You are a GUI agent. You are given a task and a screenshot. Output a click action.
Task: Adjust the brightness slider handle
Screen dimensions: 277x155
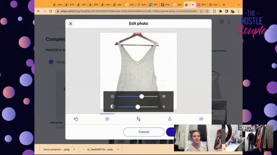[142, 96]
